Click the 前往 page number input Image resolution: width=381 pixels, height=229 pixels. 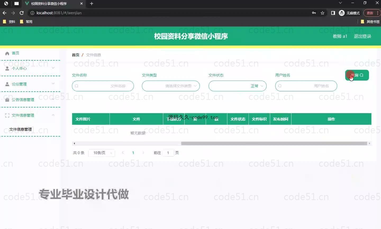pos(168,153)
